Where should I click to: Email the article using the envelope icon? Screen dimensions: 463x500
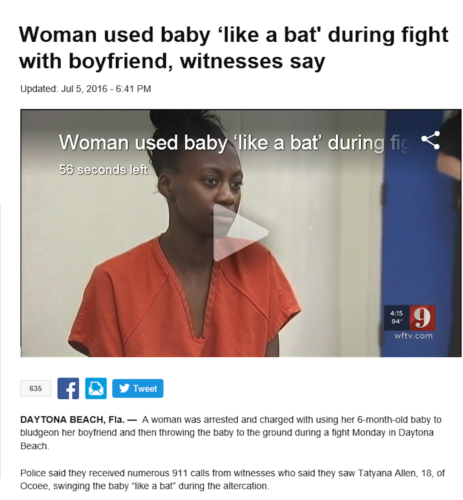(96, 388)
